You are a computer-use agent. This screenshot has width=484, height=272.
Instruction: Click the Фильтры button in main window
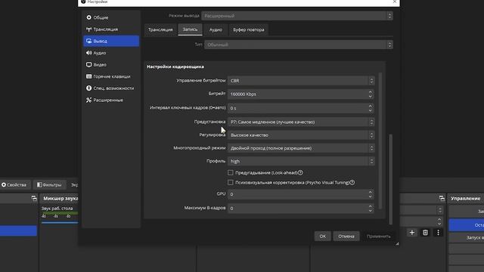tap(49, 184)
